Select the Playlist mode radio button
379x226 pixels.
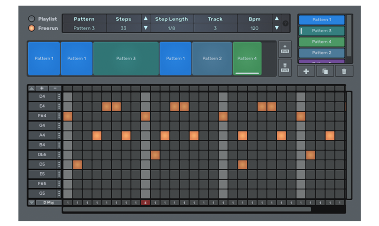pyautogui.click(x=32, y=19)
